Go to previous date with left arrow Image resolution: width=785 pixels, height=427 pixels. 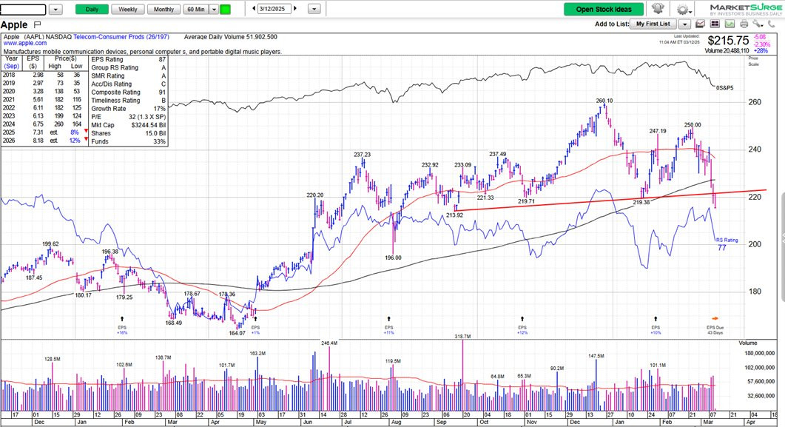click(x=254, y=8)
